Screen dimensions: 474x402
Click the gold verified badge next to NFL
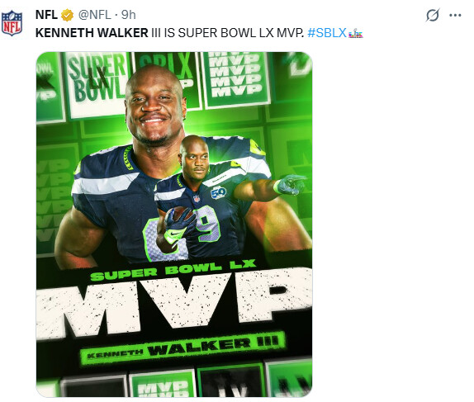(67, 15)
